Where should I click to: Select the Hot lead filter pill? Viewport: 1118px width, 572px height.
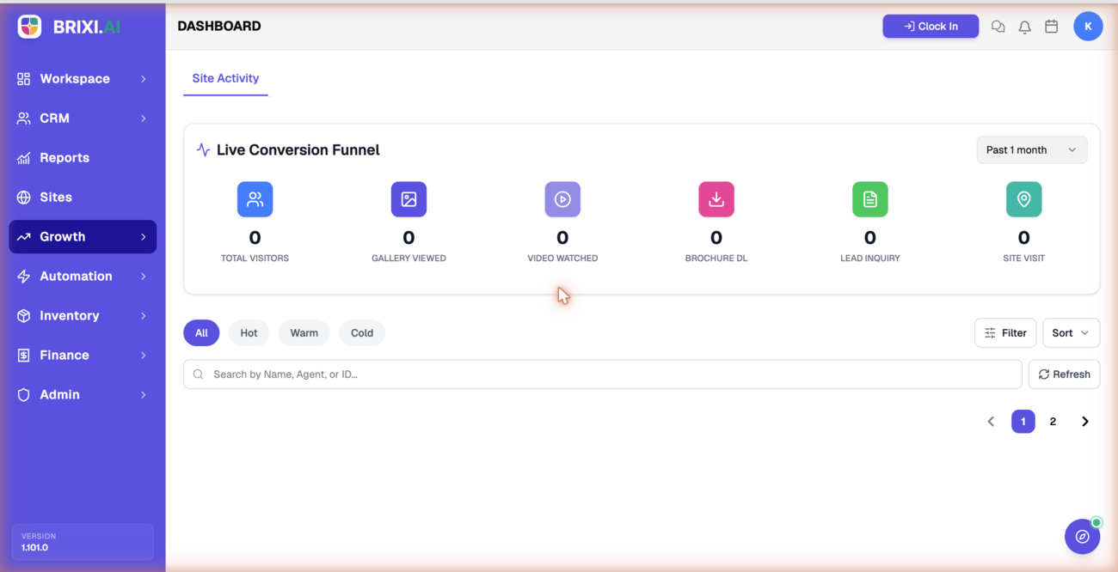tap(249, 333)
